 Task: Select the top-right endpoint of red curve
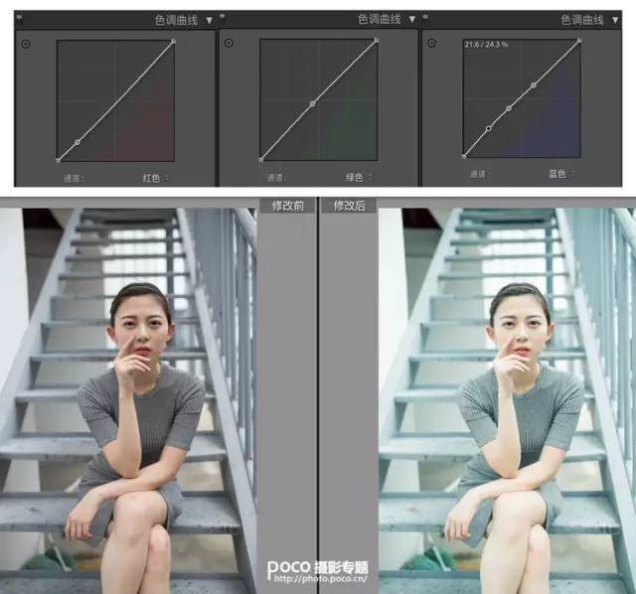pyautogui.click(x=174, y=42)
